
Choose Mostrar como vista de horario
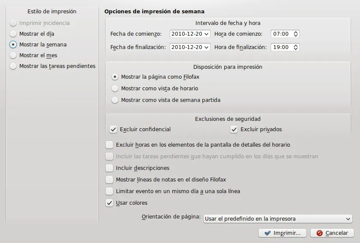115,89
